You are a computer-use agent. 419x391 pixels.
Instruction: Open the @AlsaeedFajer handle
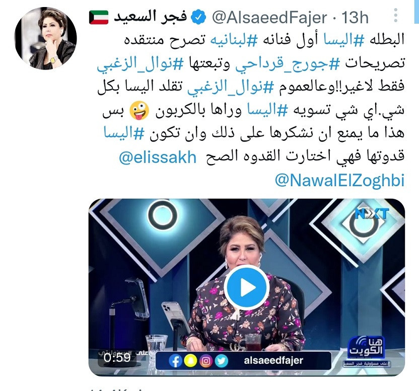tap(269, 18)
